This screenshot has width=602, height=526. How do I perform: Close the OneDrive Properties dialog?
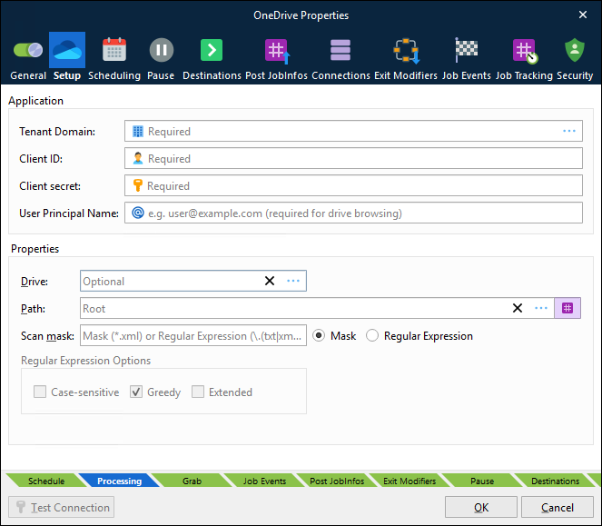click(582, 15)
